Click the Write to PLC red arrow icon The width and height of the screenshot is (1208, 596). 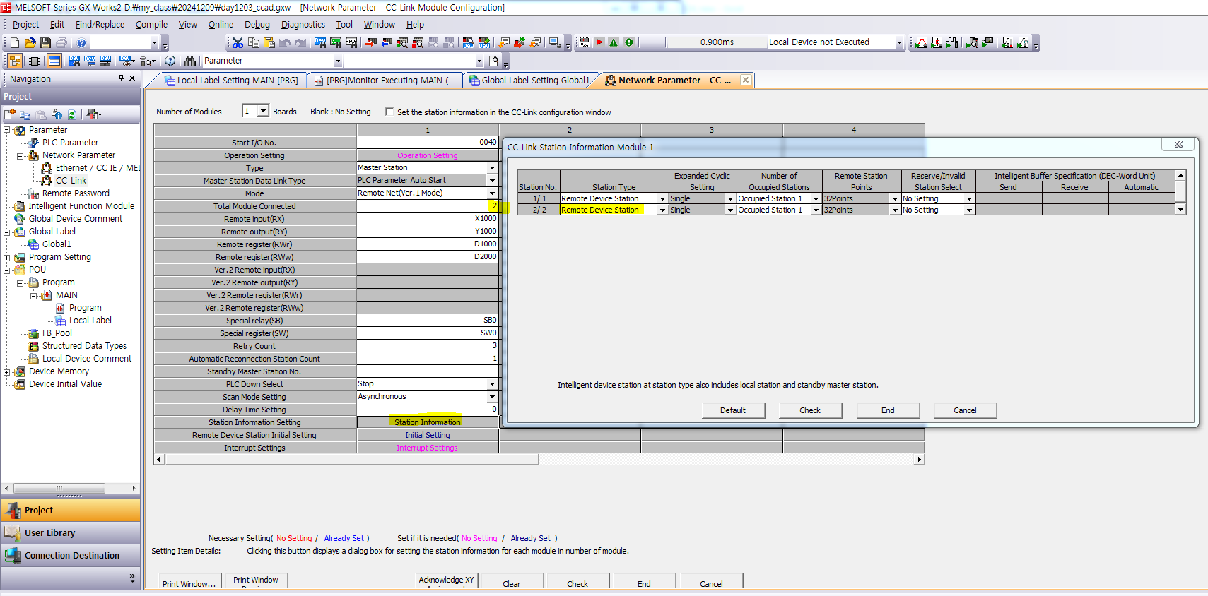click(x=371, y=42)
